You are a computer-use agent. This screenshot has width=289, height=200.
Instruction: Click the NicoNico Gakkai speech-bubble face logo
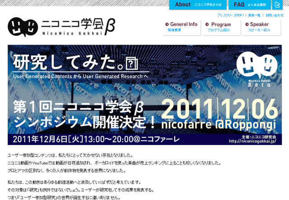click(23, 27)
